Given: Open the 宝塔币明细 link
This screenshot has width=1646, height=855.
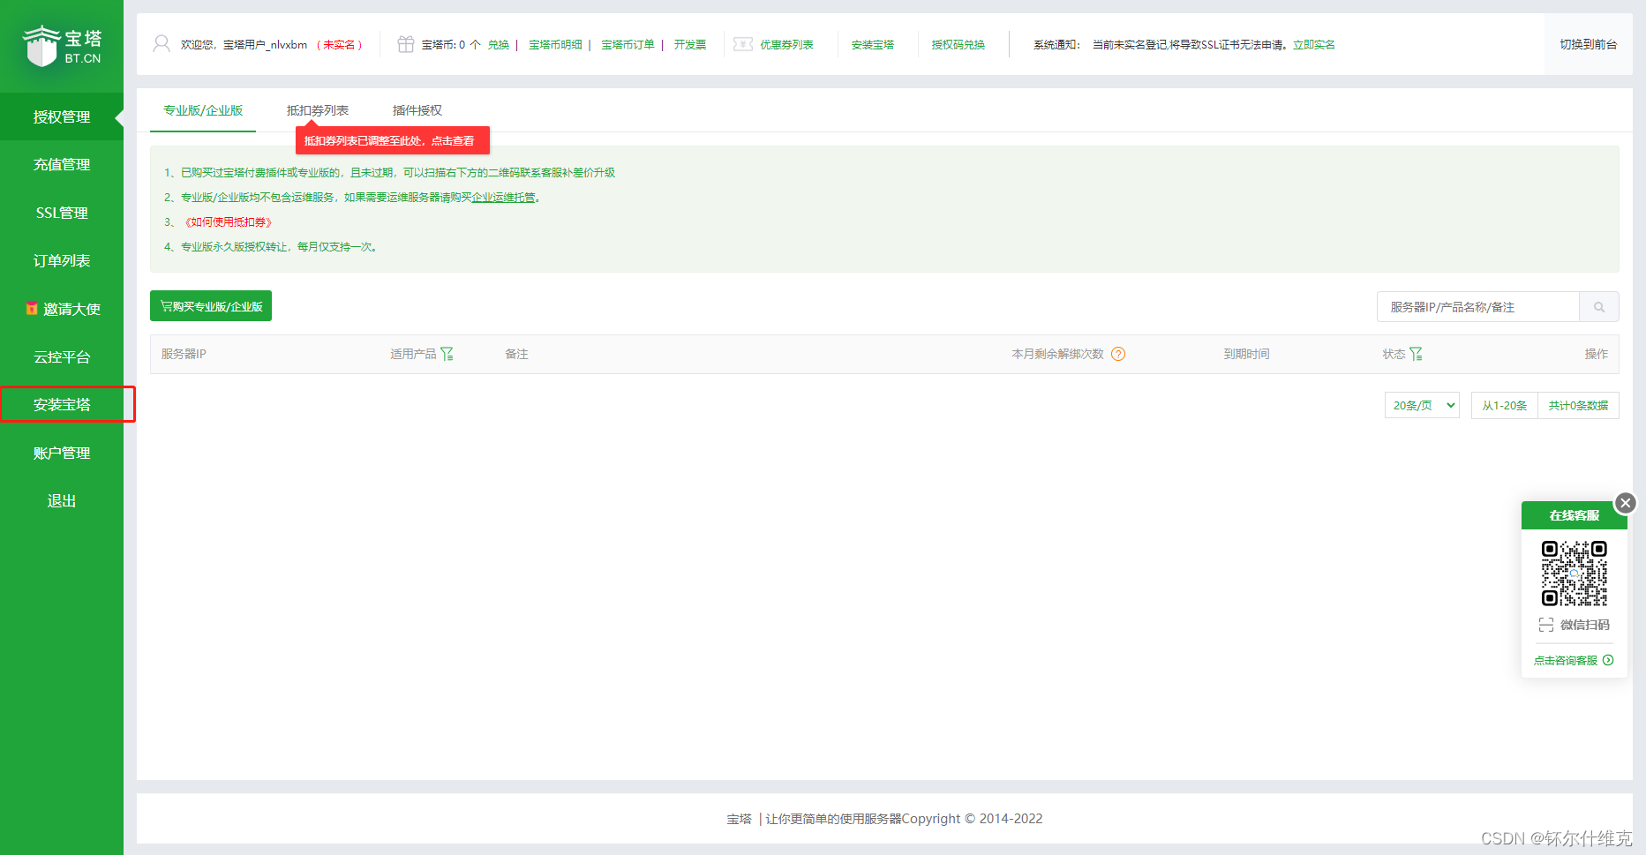Looking at the screenshot, I should tap(555, 44).
